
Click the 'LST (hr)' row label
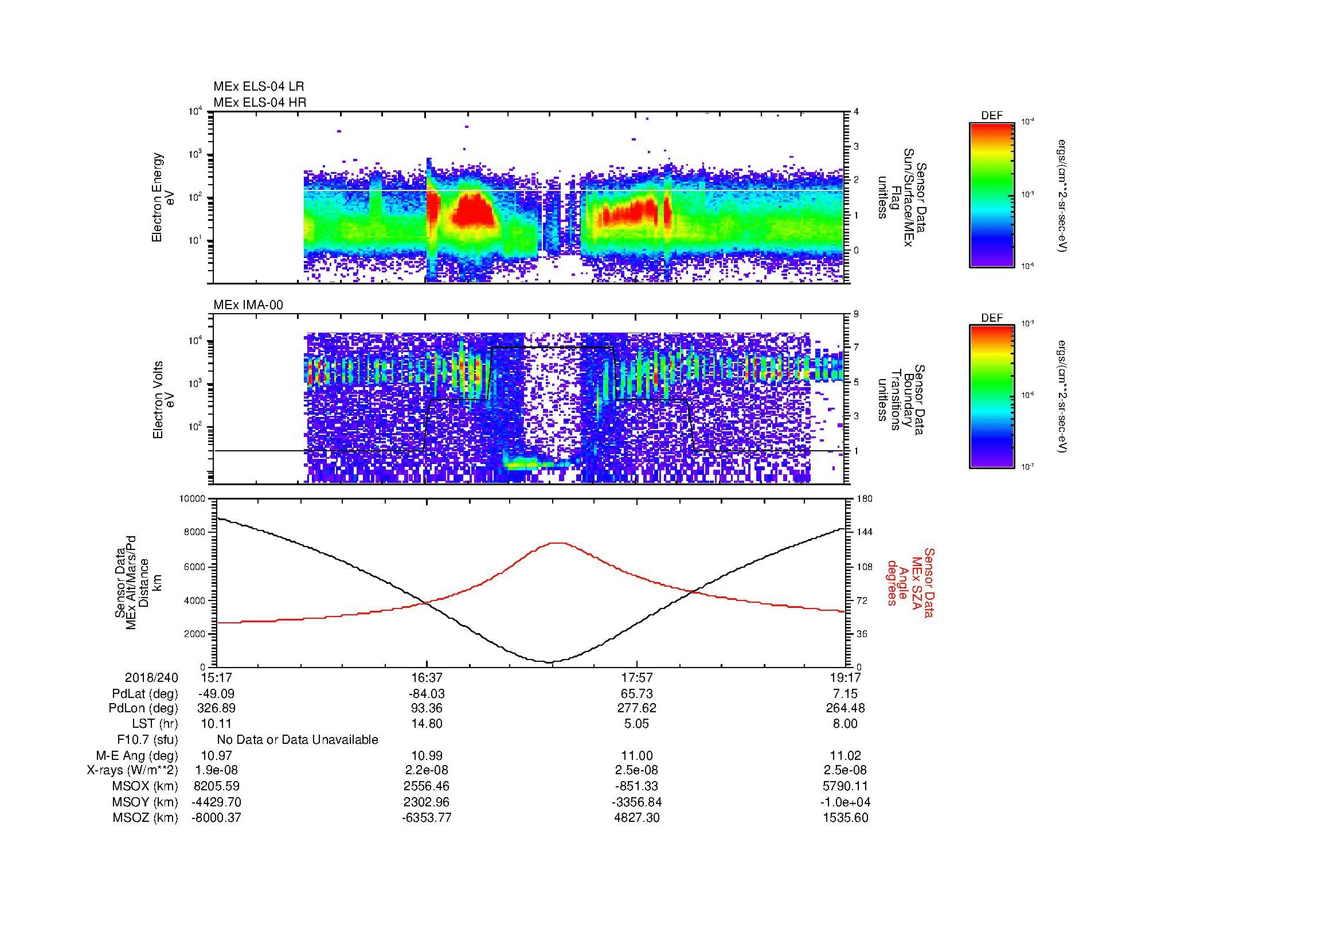155,724
